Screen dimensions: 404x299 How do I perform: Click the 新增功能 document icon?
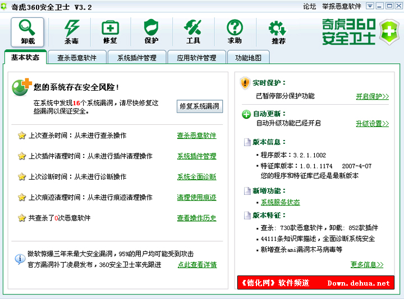pos(247,191)
